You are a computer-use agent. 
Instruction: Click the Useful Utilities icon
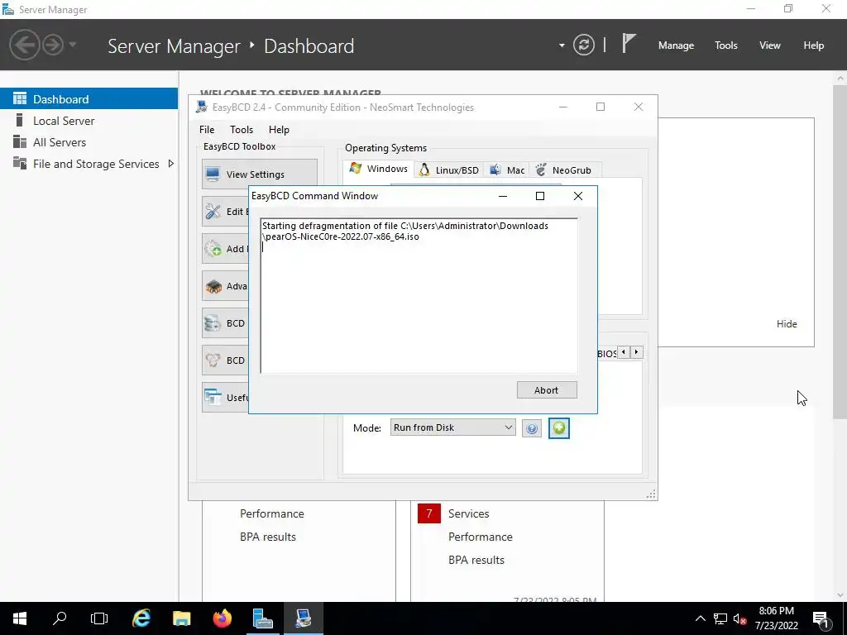click(213, 398)
